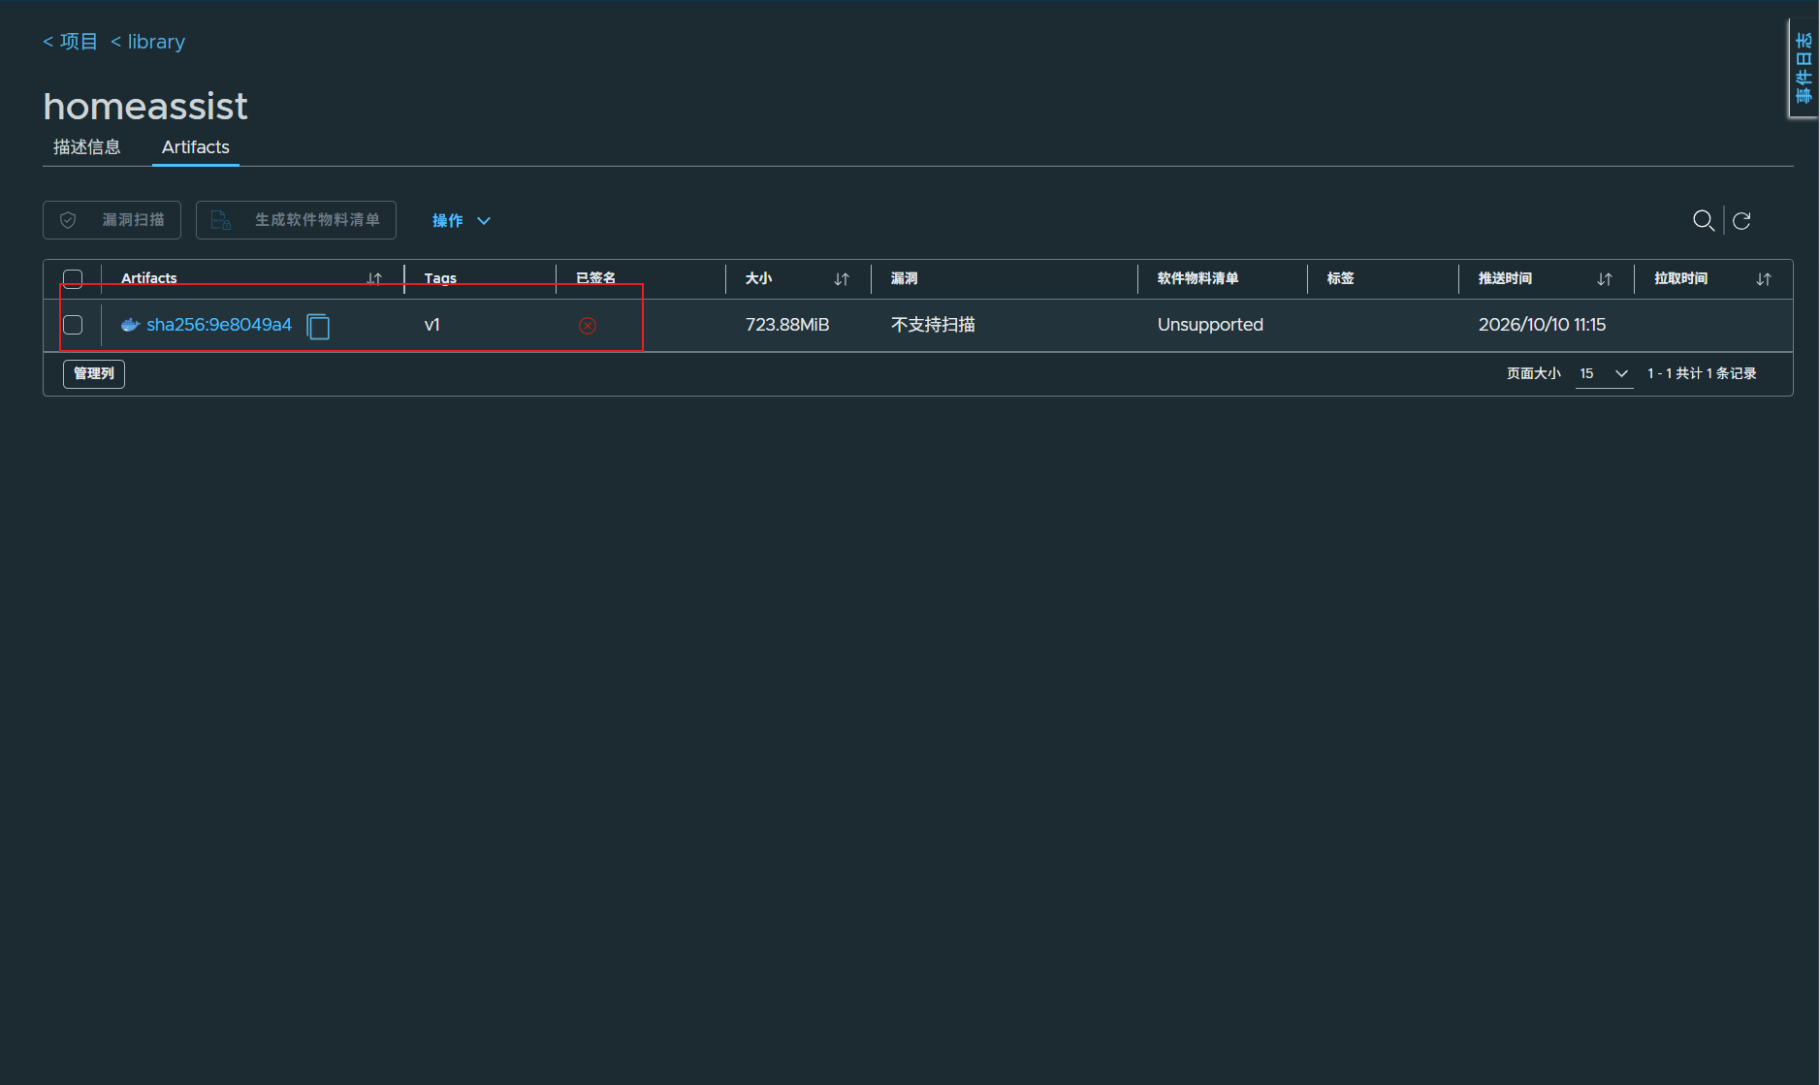Switch to the 描述信息 tab

(x=87, y=147)
